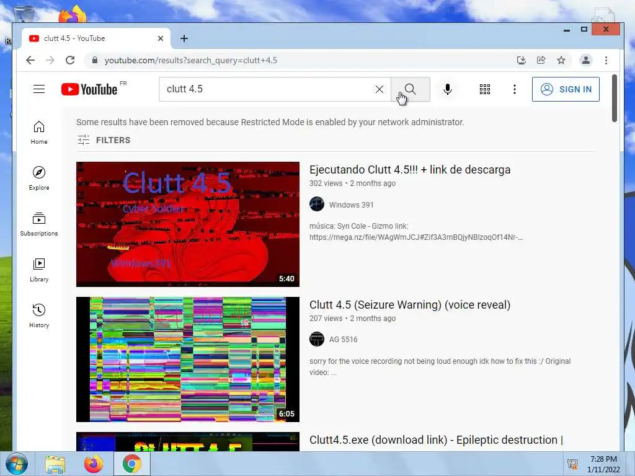
Task: Click the magnifying glass search button
Action: [411, 89]
